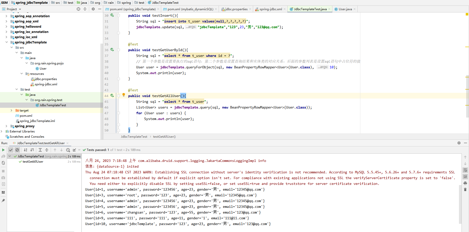Screen dimensions: 469x232
Task: Run testInsert from the gutter icon at line 30
Action: (112, 15)
